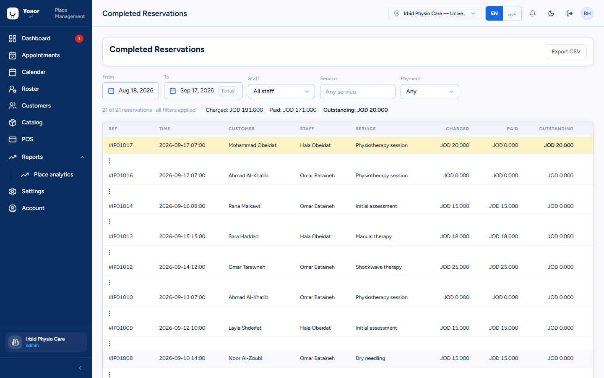The width and height of the screenshot is (604, 378).
Task: Click outstanding JOD 20.000 in first row
Action: 559,145
